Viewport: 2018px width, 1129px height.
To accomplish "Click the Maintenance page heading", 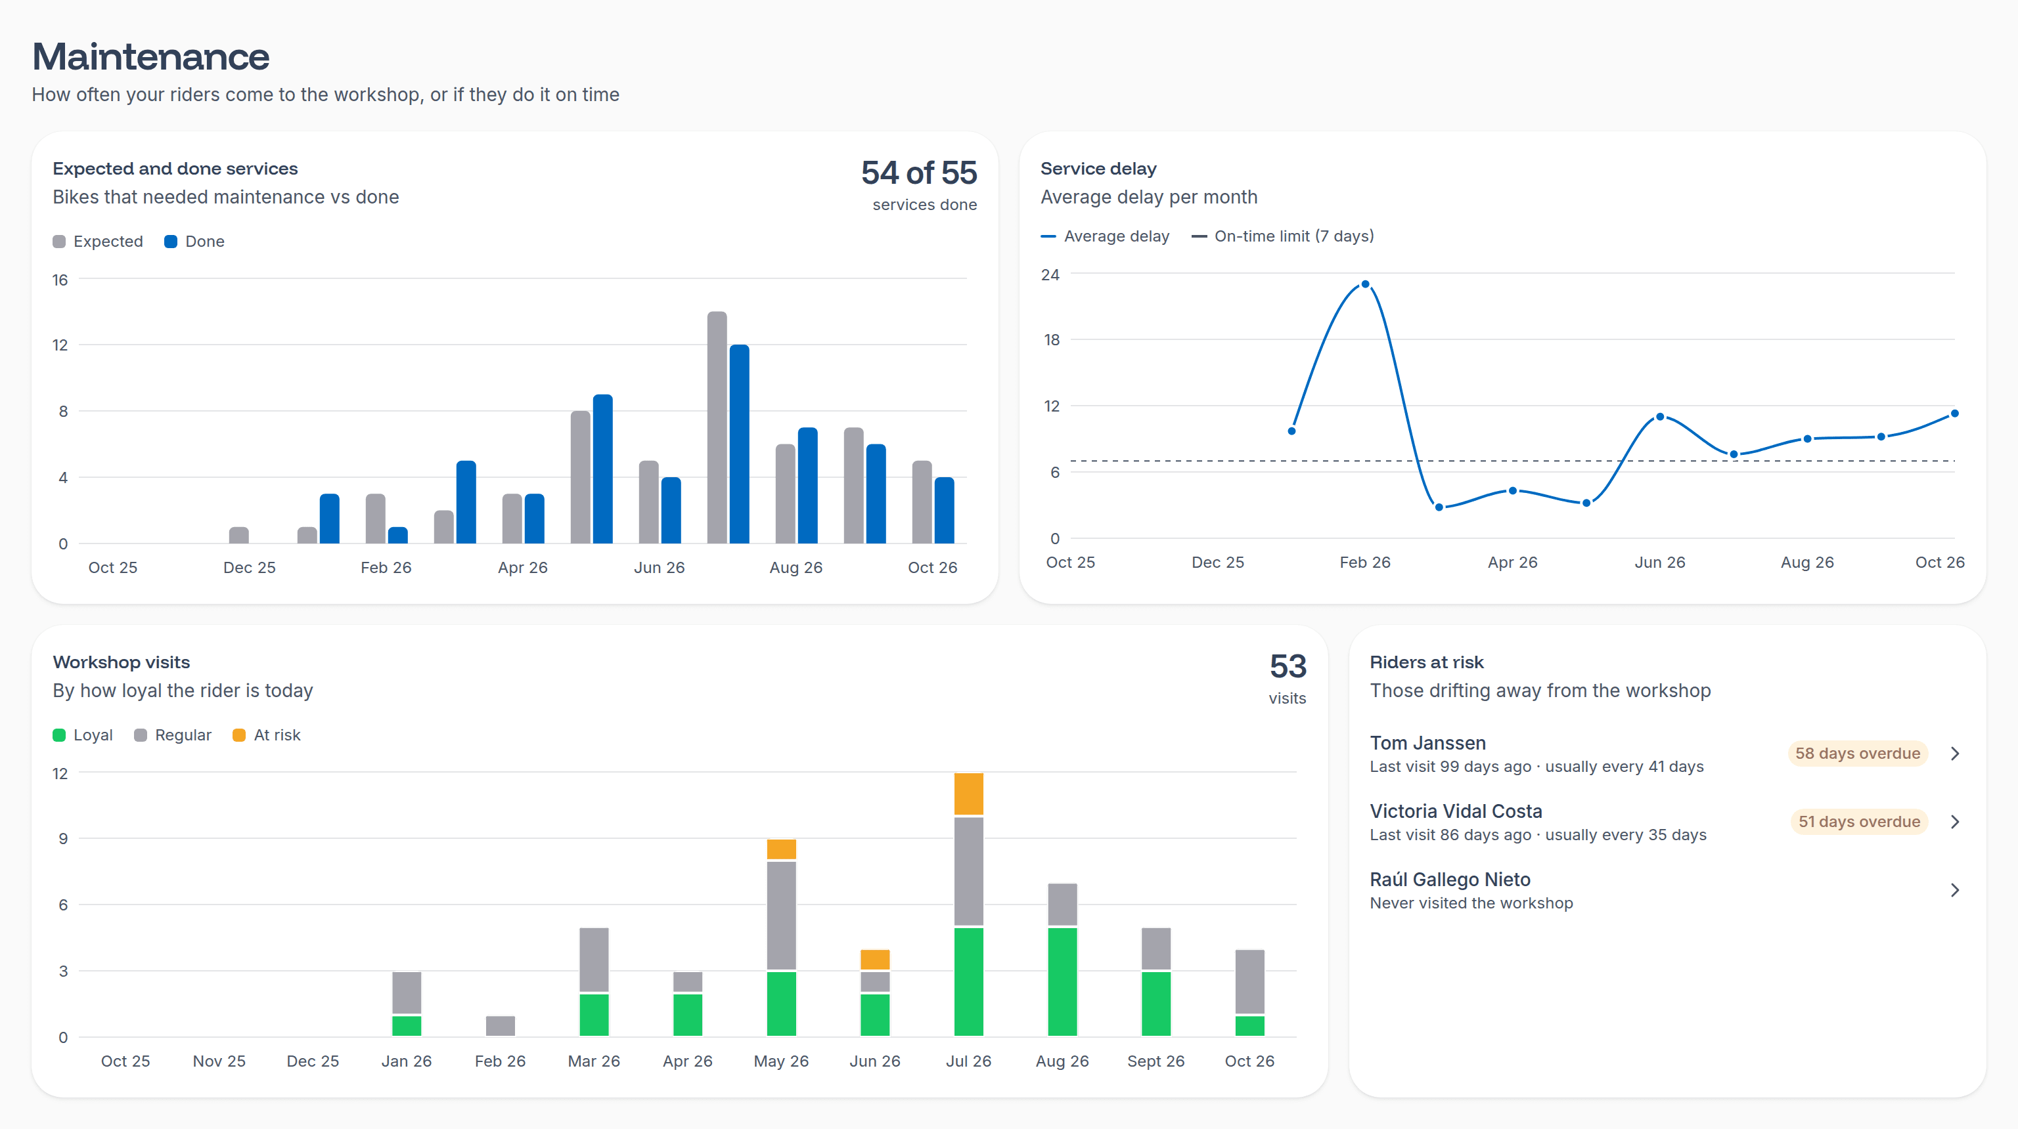I will [150, 56].
